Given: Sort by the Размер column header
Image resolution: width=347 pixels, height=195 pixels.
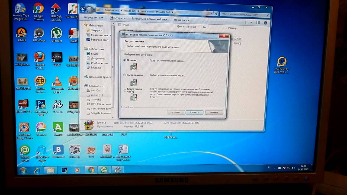Looking at the screenshot, I should coord(232,28).
